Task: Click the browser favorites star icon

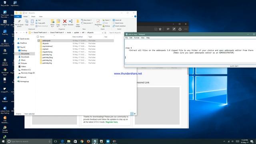Action: (x=160, y=29)
